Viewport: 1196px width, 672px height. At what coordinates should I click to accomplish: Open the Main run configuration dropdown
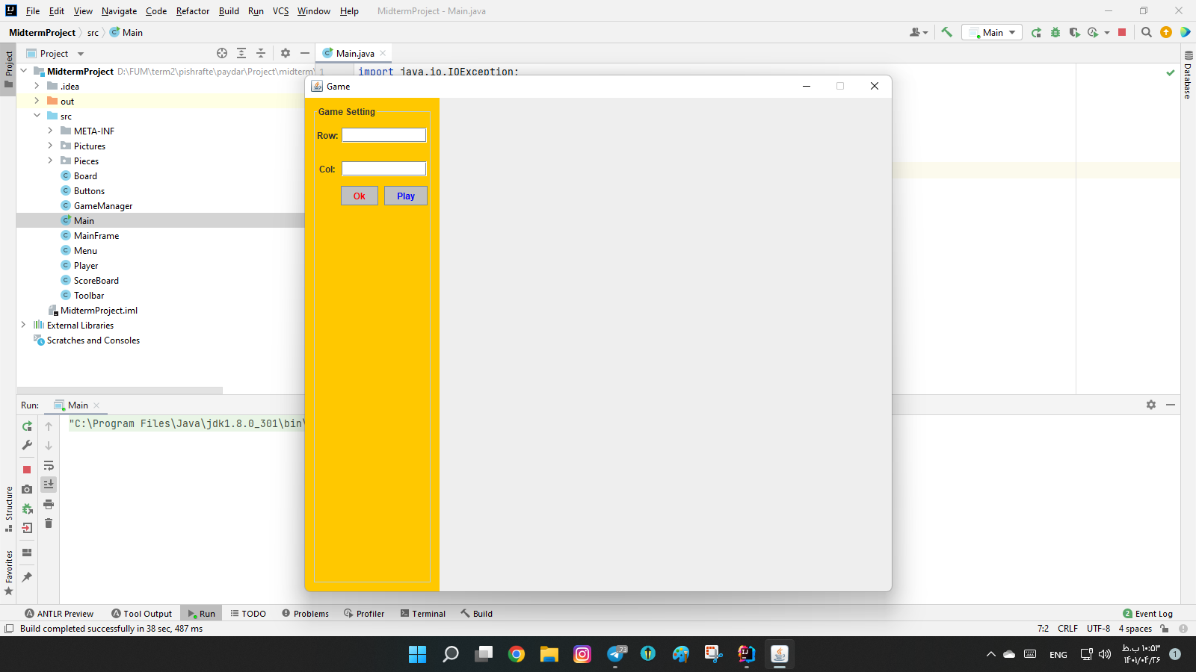pyautogui.click(x=991, y=32)
